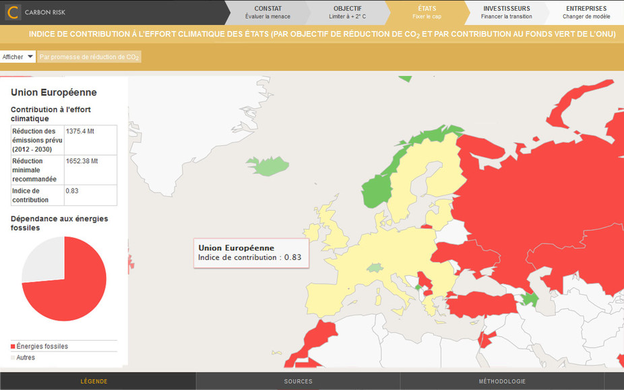
Task: Click the red Énergies fossiles legend swatch
Action: [13, 346]
